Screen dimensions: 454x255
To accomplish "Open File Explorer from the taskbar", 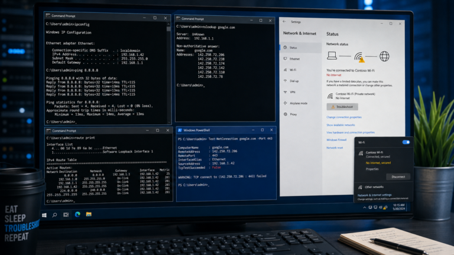I will pyautogui.click(x=89, y=214).
